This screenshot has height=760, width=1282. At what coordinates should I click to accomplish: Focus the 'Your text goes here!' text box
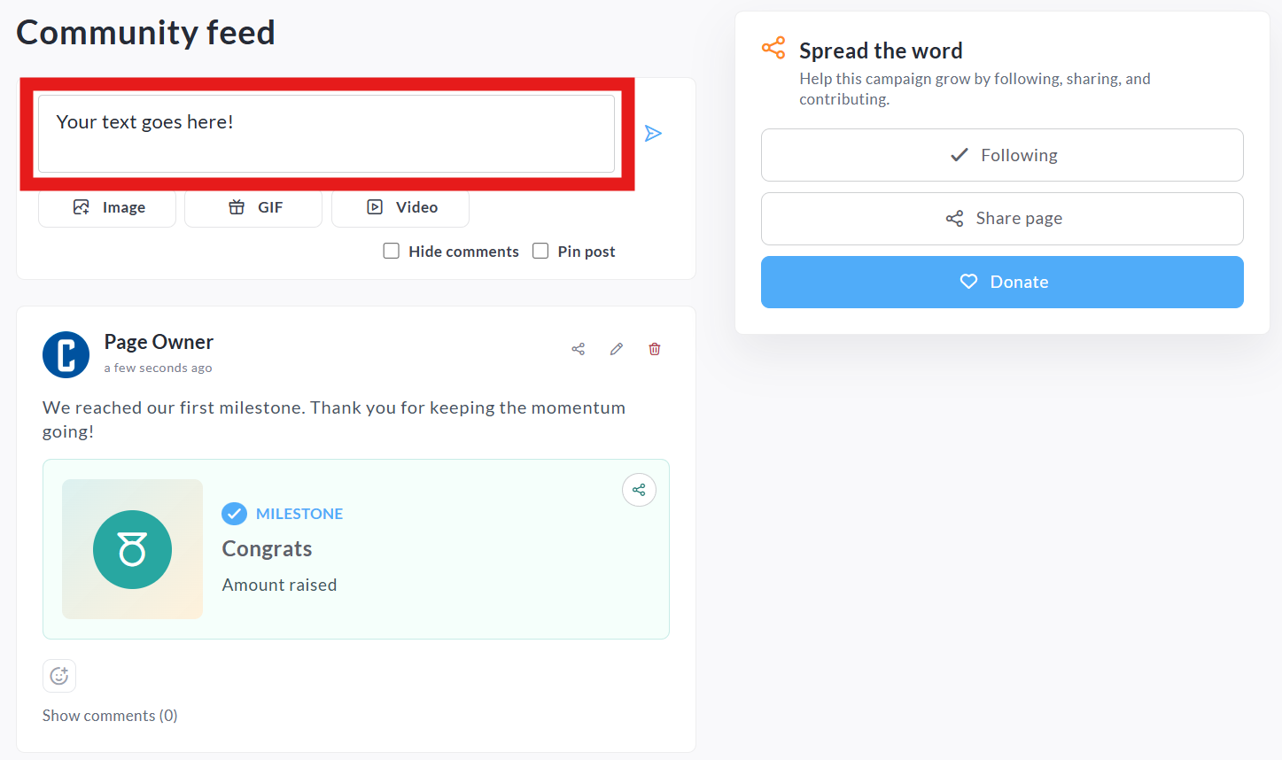click(326, 134)
